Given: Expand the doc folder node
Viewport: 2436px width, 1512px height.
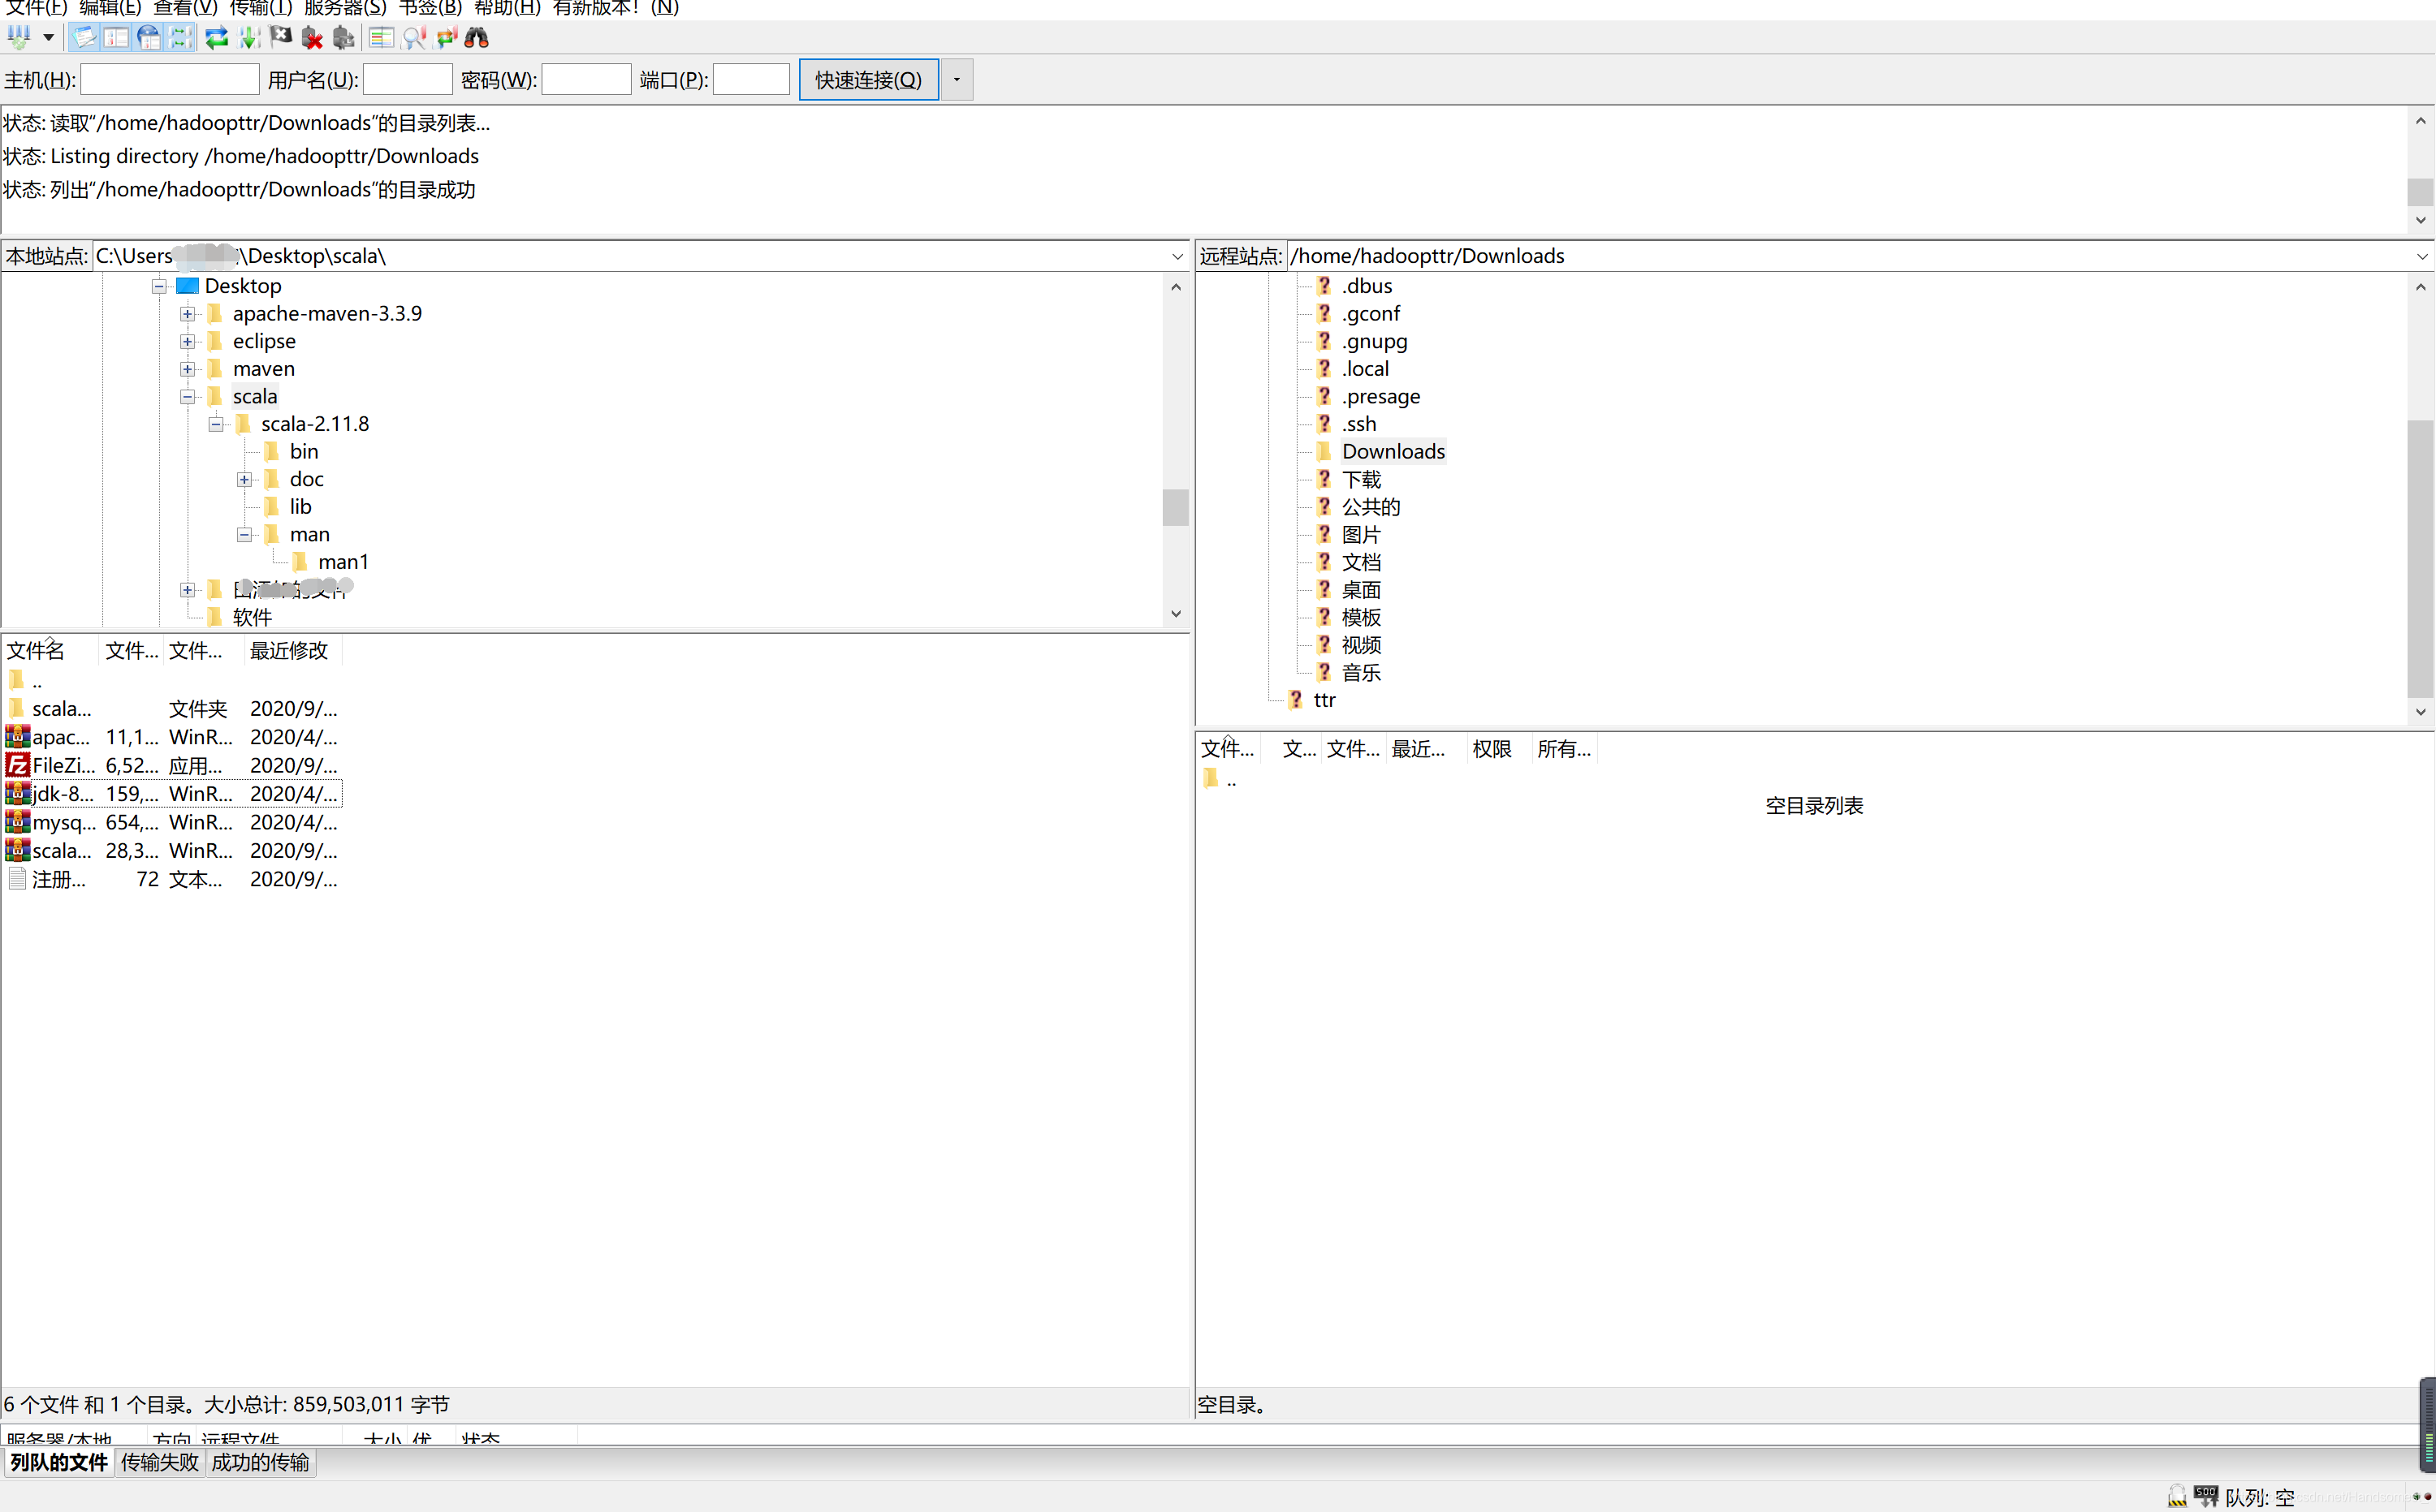Looking at the screenshot, I should 244,480.
